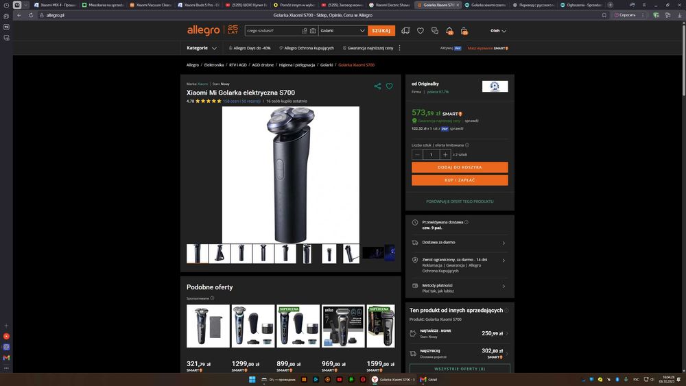
Task: Open Allegro Ochrona Kupujących link
Action: 306,48
